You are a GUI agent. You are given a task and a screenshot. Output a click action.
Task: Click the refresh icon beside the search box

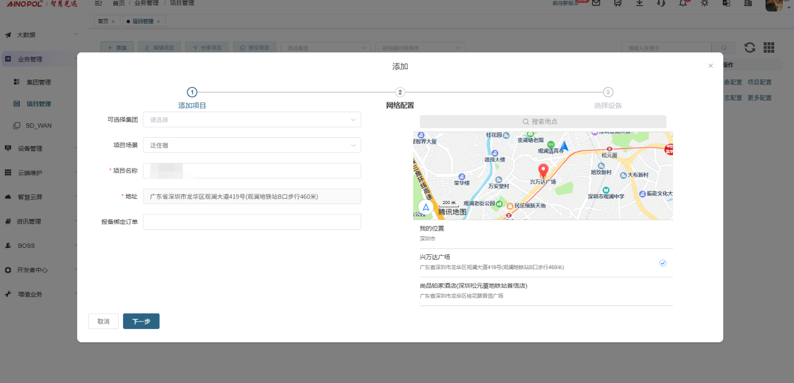(750, 48)
